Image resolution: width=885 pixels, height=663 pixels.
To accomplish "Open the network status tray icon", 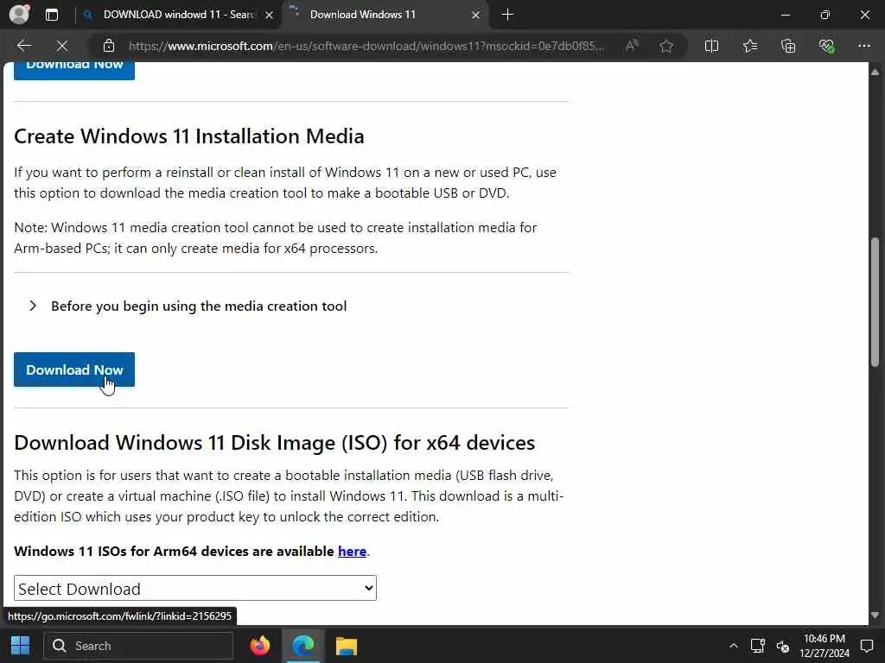I will click(x=757, y=646).
